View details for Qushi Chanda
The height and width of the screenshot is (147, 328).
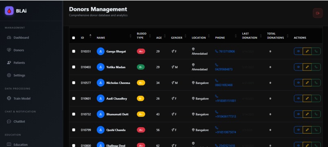pyautogui.click(x=298, y=130)
